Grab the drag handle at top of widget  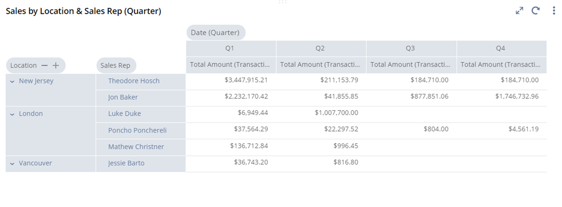(282, 2)
